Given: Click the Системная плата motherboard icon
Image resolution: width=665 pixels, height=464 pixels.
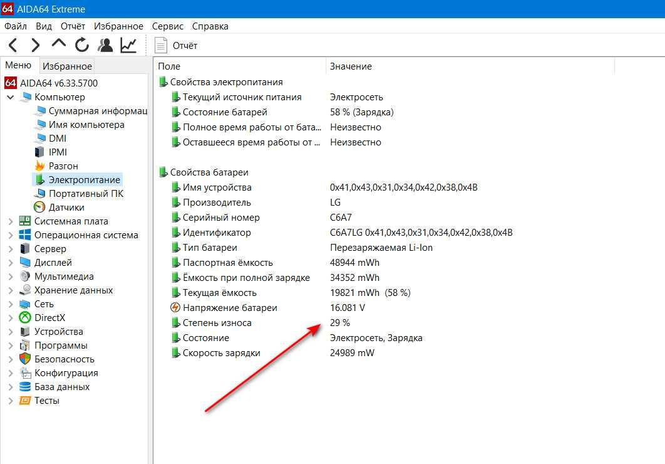Looking at the screenshot, I should pos(25,221).
